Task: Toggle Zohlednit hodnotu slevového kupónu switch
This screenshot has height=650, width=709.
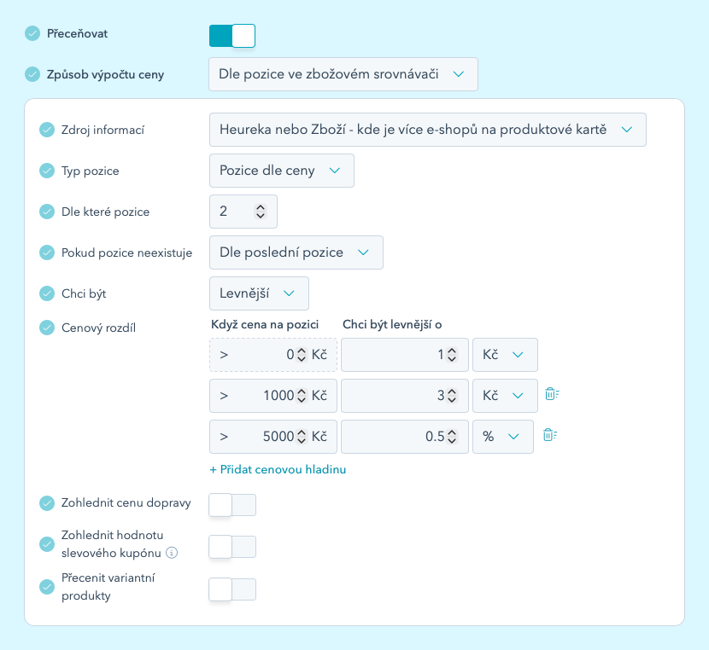Action: [x=232, y=547]
